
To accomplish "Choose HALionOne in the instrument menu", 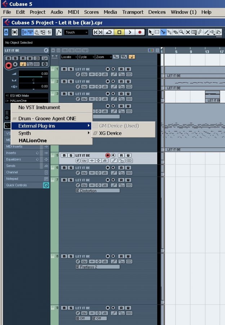I will [x=52, y=140].
